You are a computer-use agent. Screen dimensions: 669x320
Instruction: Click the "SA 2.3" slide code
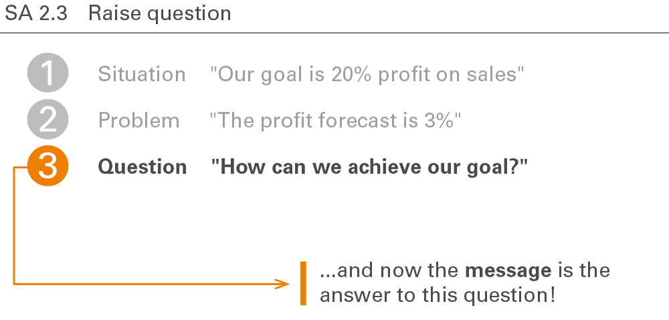(x=36, y=13)
